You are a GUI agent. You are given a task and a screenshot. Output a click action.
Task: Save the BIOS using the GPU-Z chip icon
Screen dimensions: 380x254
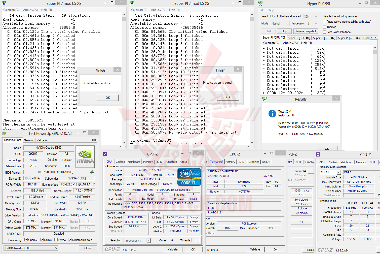click(92, 172)
